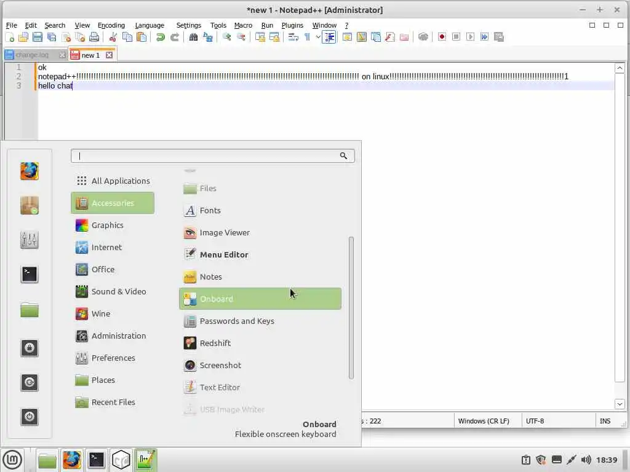
Task: Copy selection via toolbar copy icon
Action: (127, 37)
